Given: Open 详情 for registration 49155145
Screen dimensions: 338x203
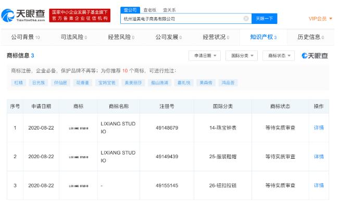Looking at the screenshot, I should coord(319,185).
